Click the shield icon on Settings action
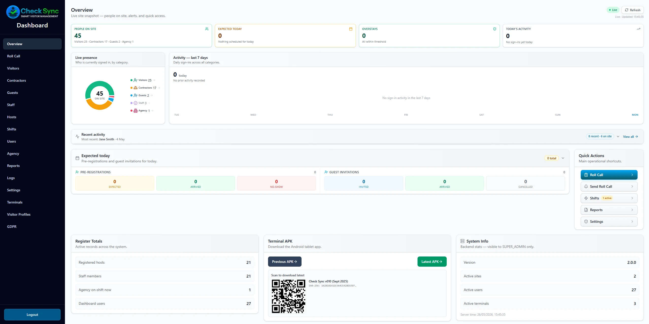The image size is (649, 324). point(586,221)
